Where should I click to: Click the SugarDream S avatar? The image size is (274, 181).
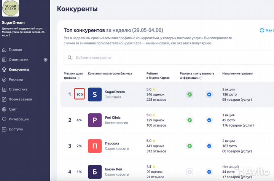click(95, 94)
